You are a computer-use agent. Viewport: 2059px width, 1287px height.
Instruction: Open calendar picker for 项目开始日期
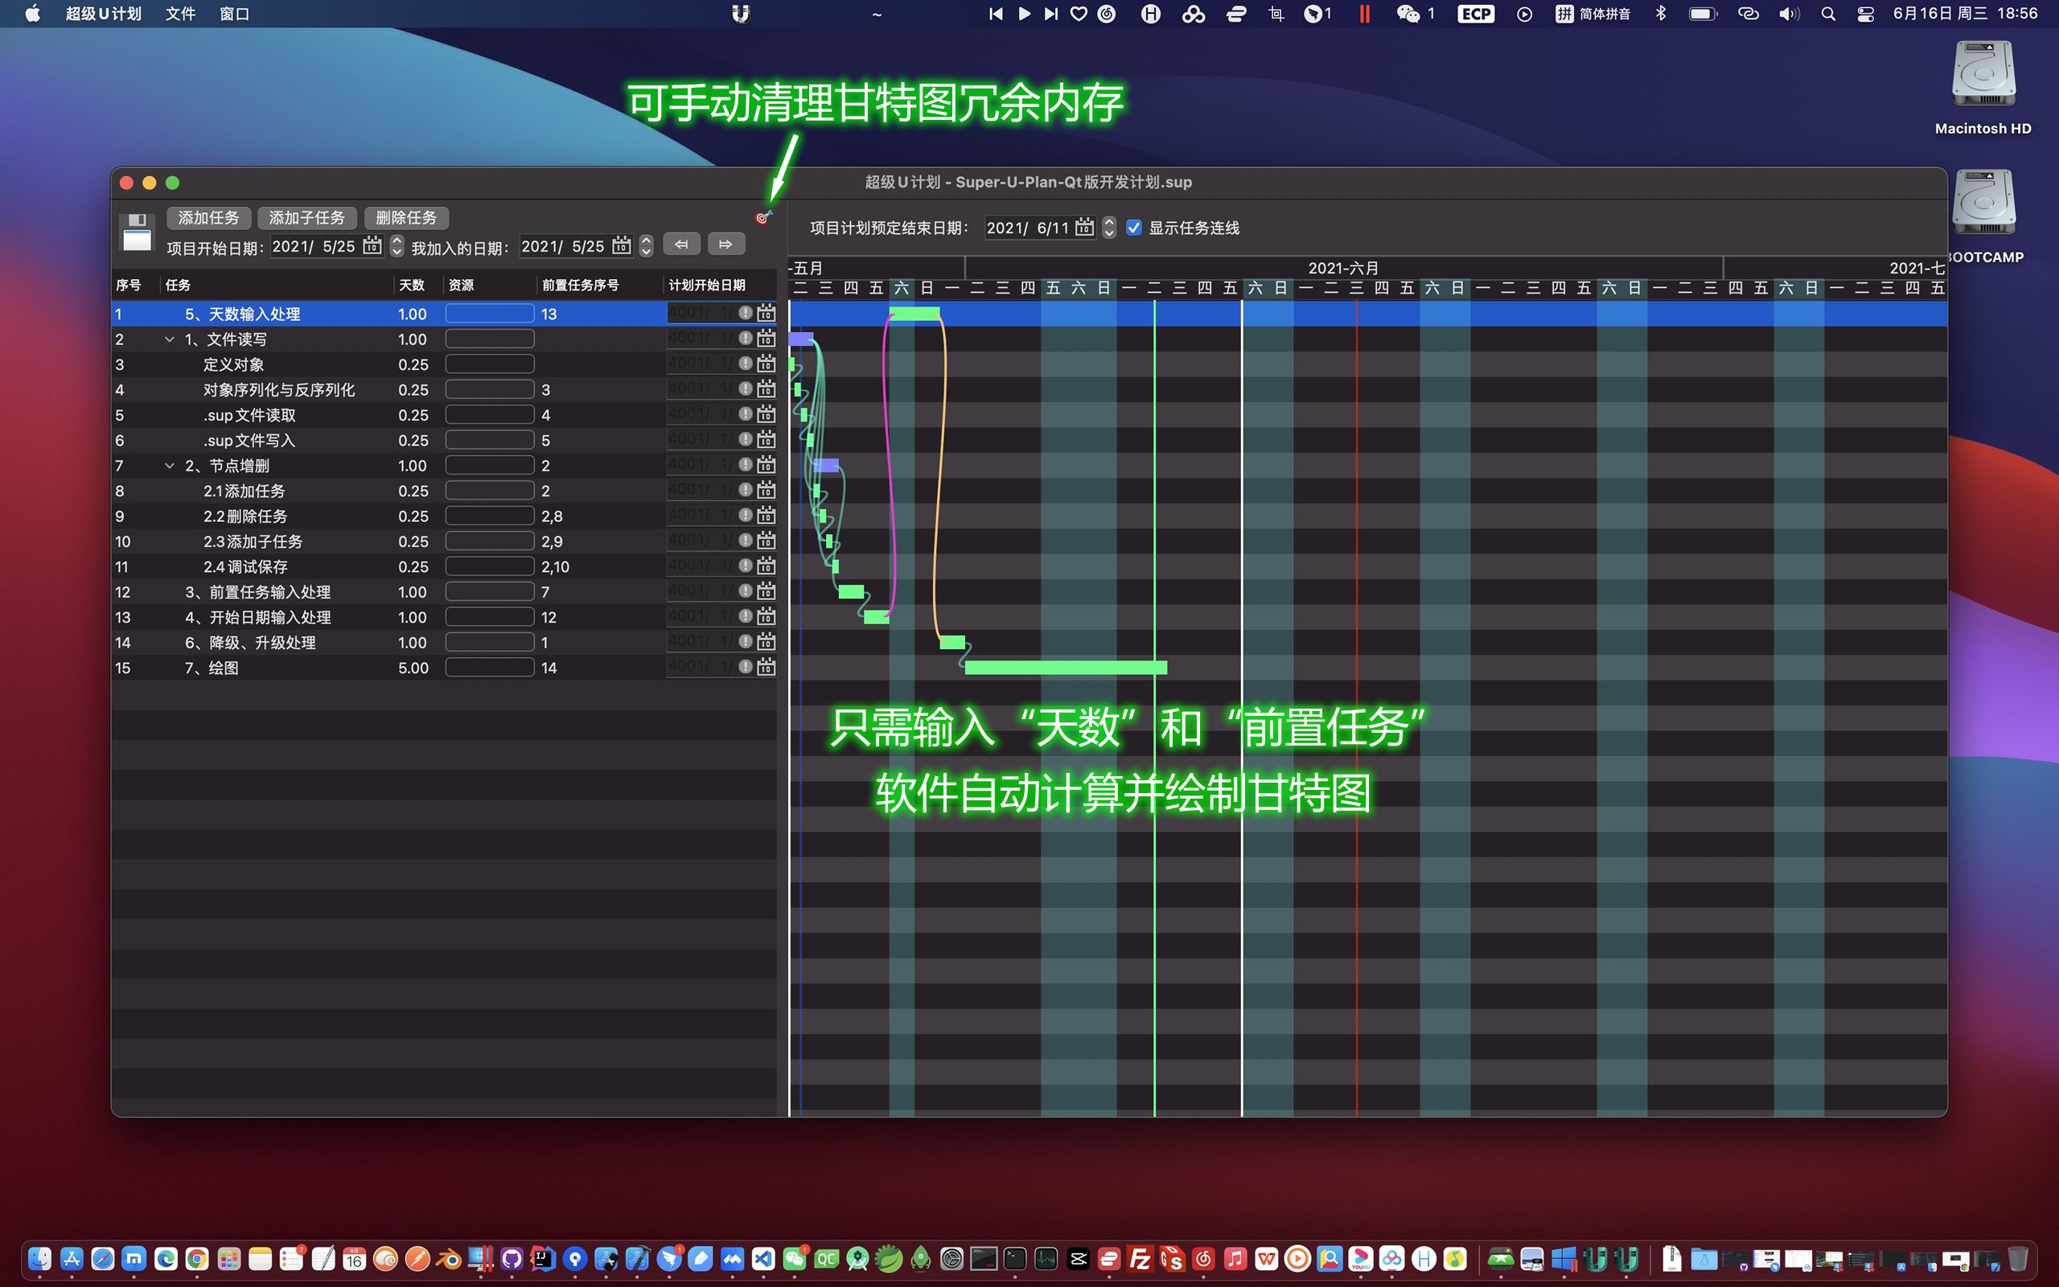pos(372,246)
